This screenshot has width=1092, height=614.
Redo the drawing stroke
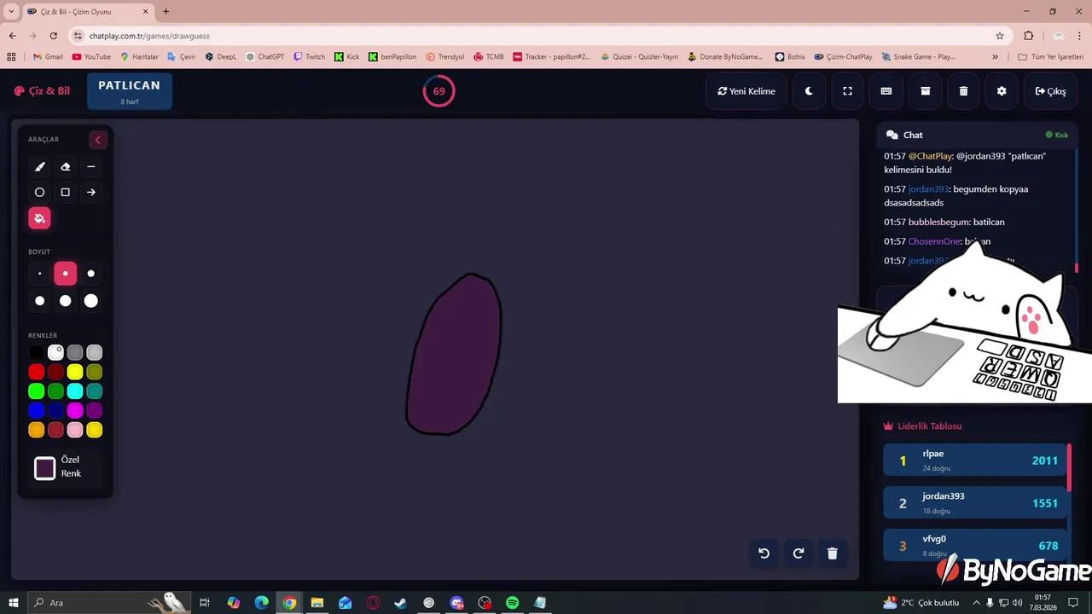(799, 553)
